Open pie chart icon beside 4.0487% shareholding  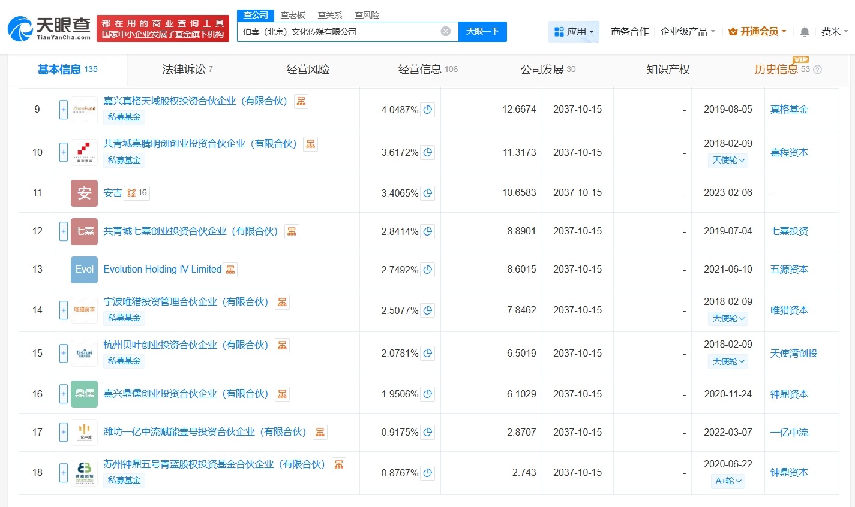(427, 110)
